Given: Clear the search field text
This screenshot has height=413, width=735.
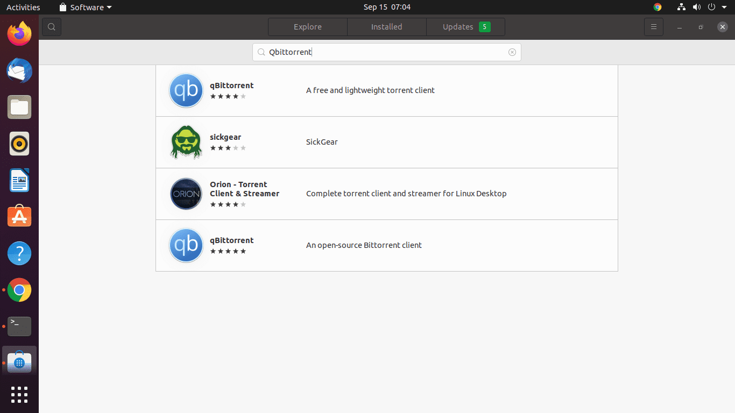Looking at the screenshot, I should coord(512,52).
